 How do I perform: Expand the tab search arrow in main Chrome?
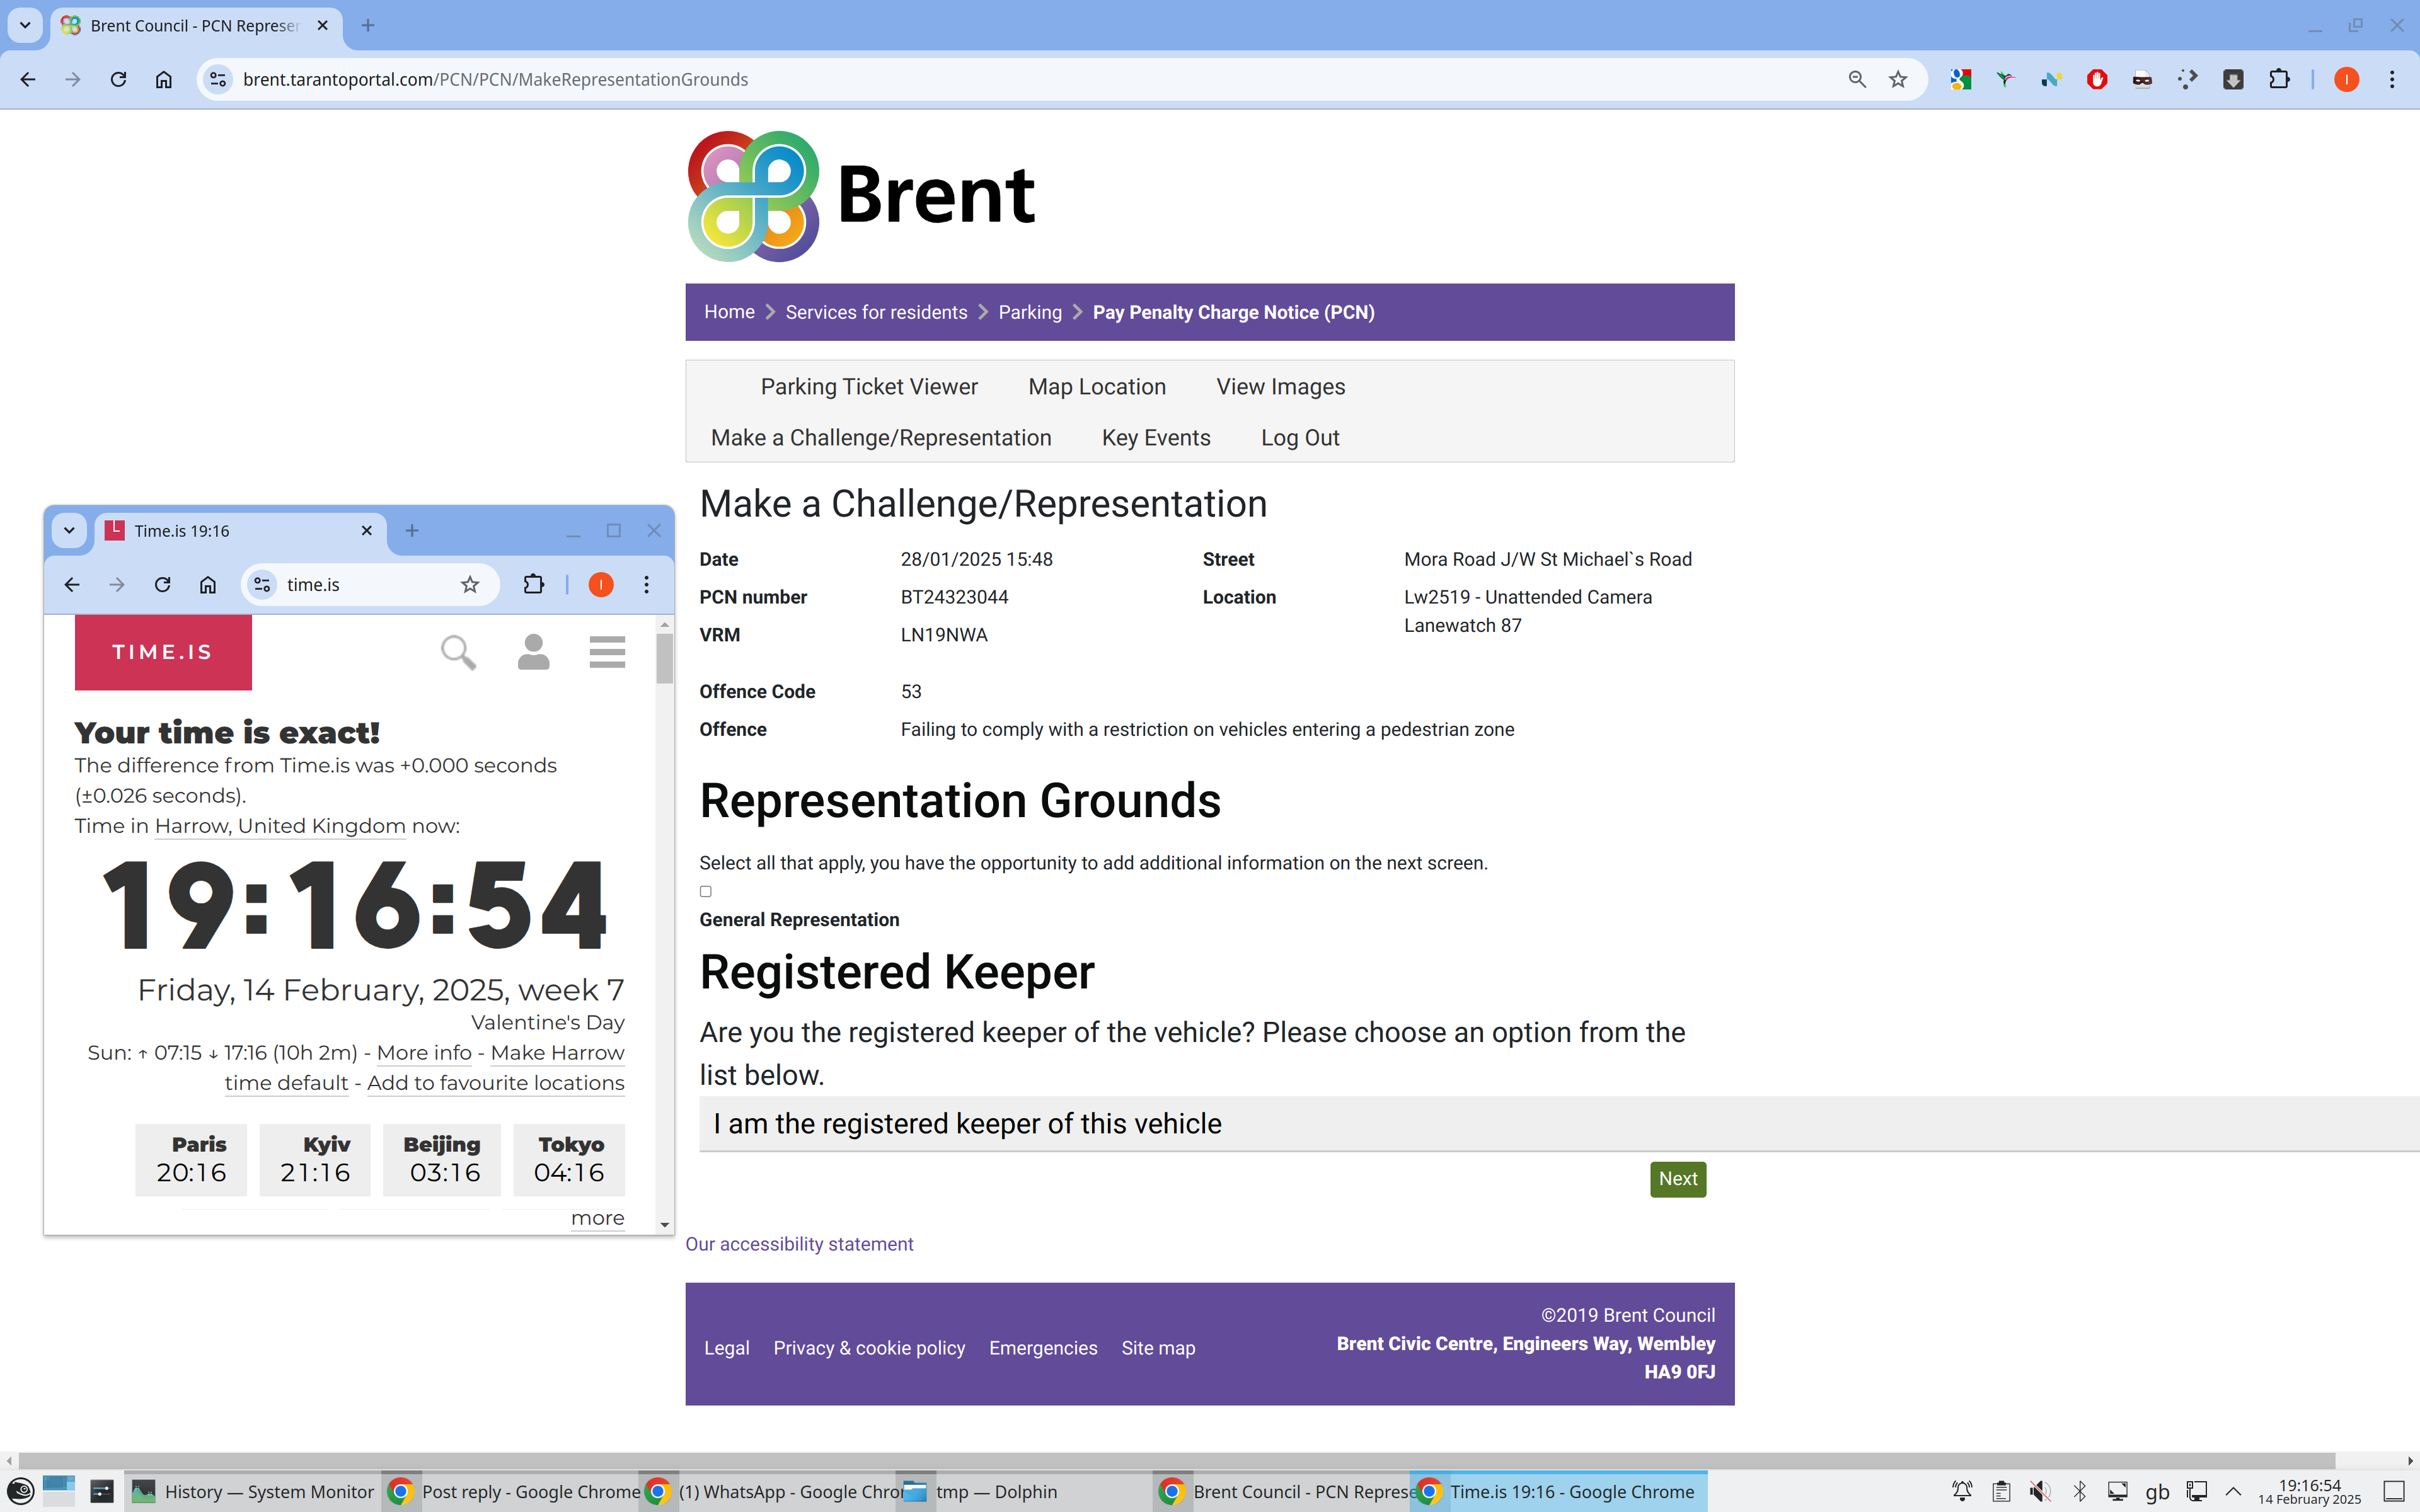(x=25, y=25)
